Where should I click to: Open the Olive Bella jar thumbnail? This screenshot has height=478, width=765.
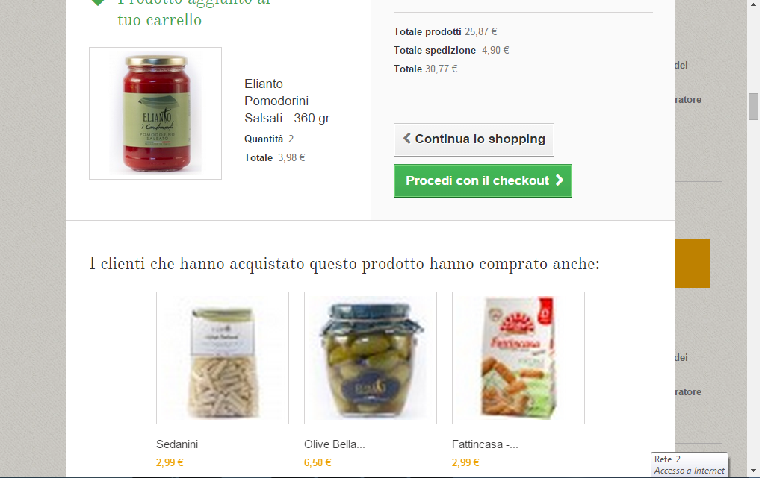tap(371, 358)
